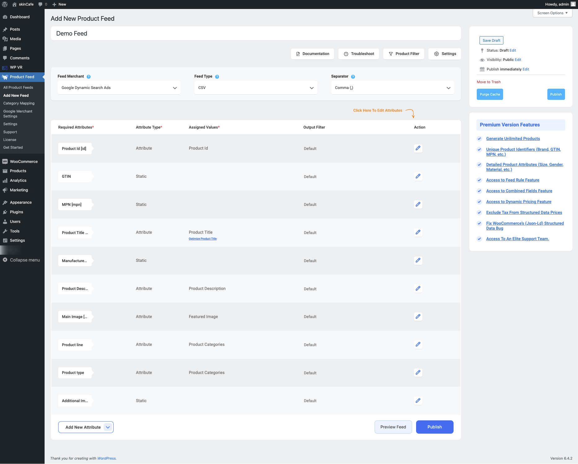Open Posts menu item

coord(22,29)
